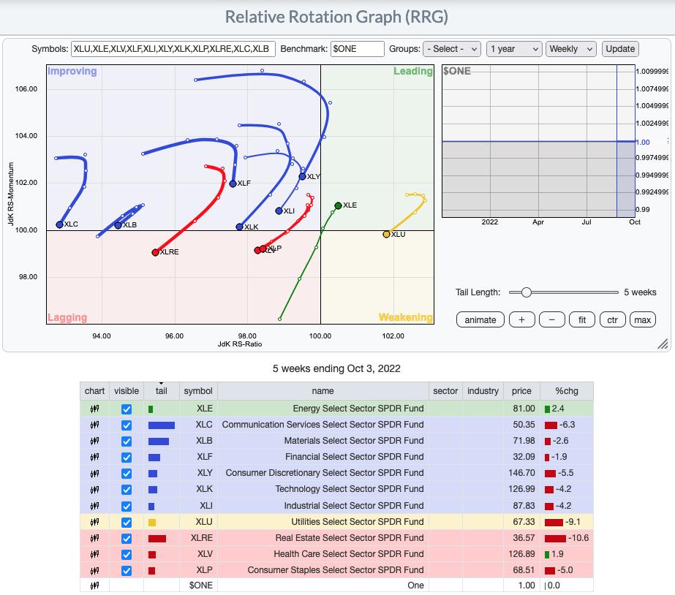Open the XLE row chart icon
The height and width of the screenshot is (595, 675).
tap(95, 409)
